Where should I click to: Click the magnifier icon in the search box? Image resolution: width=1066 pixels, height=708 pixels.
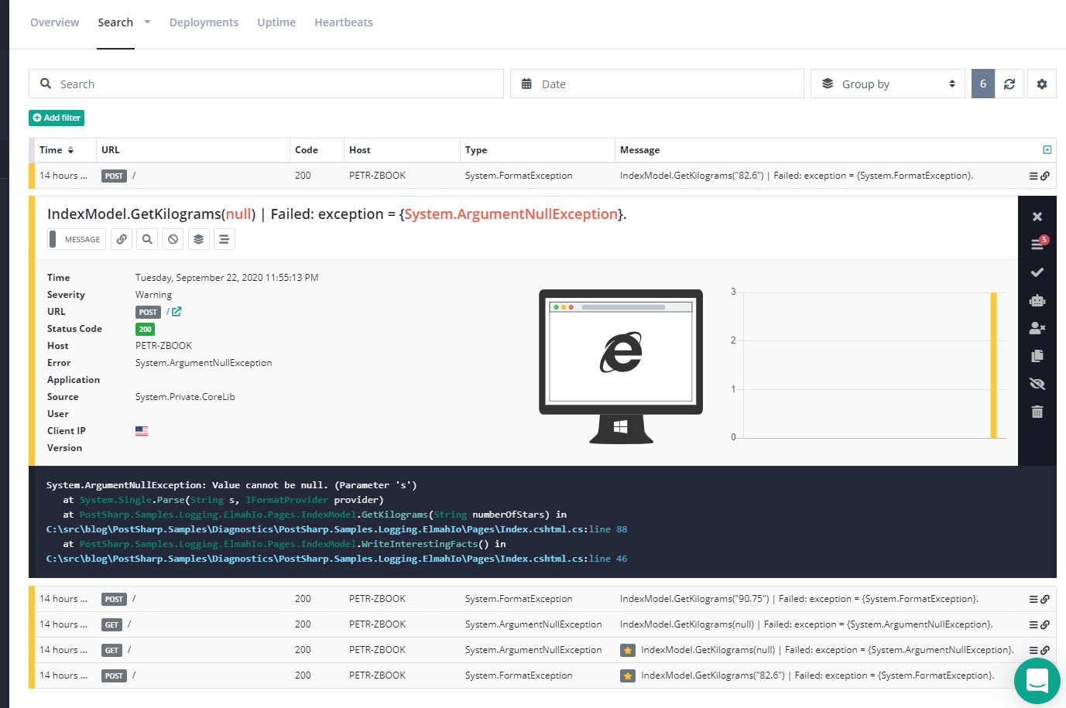tap(46, 84)
